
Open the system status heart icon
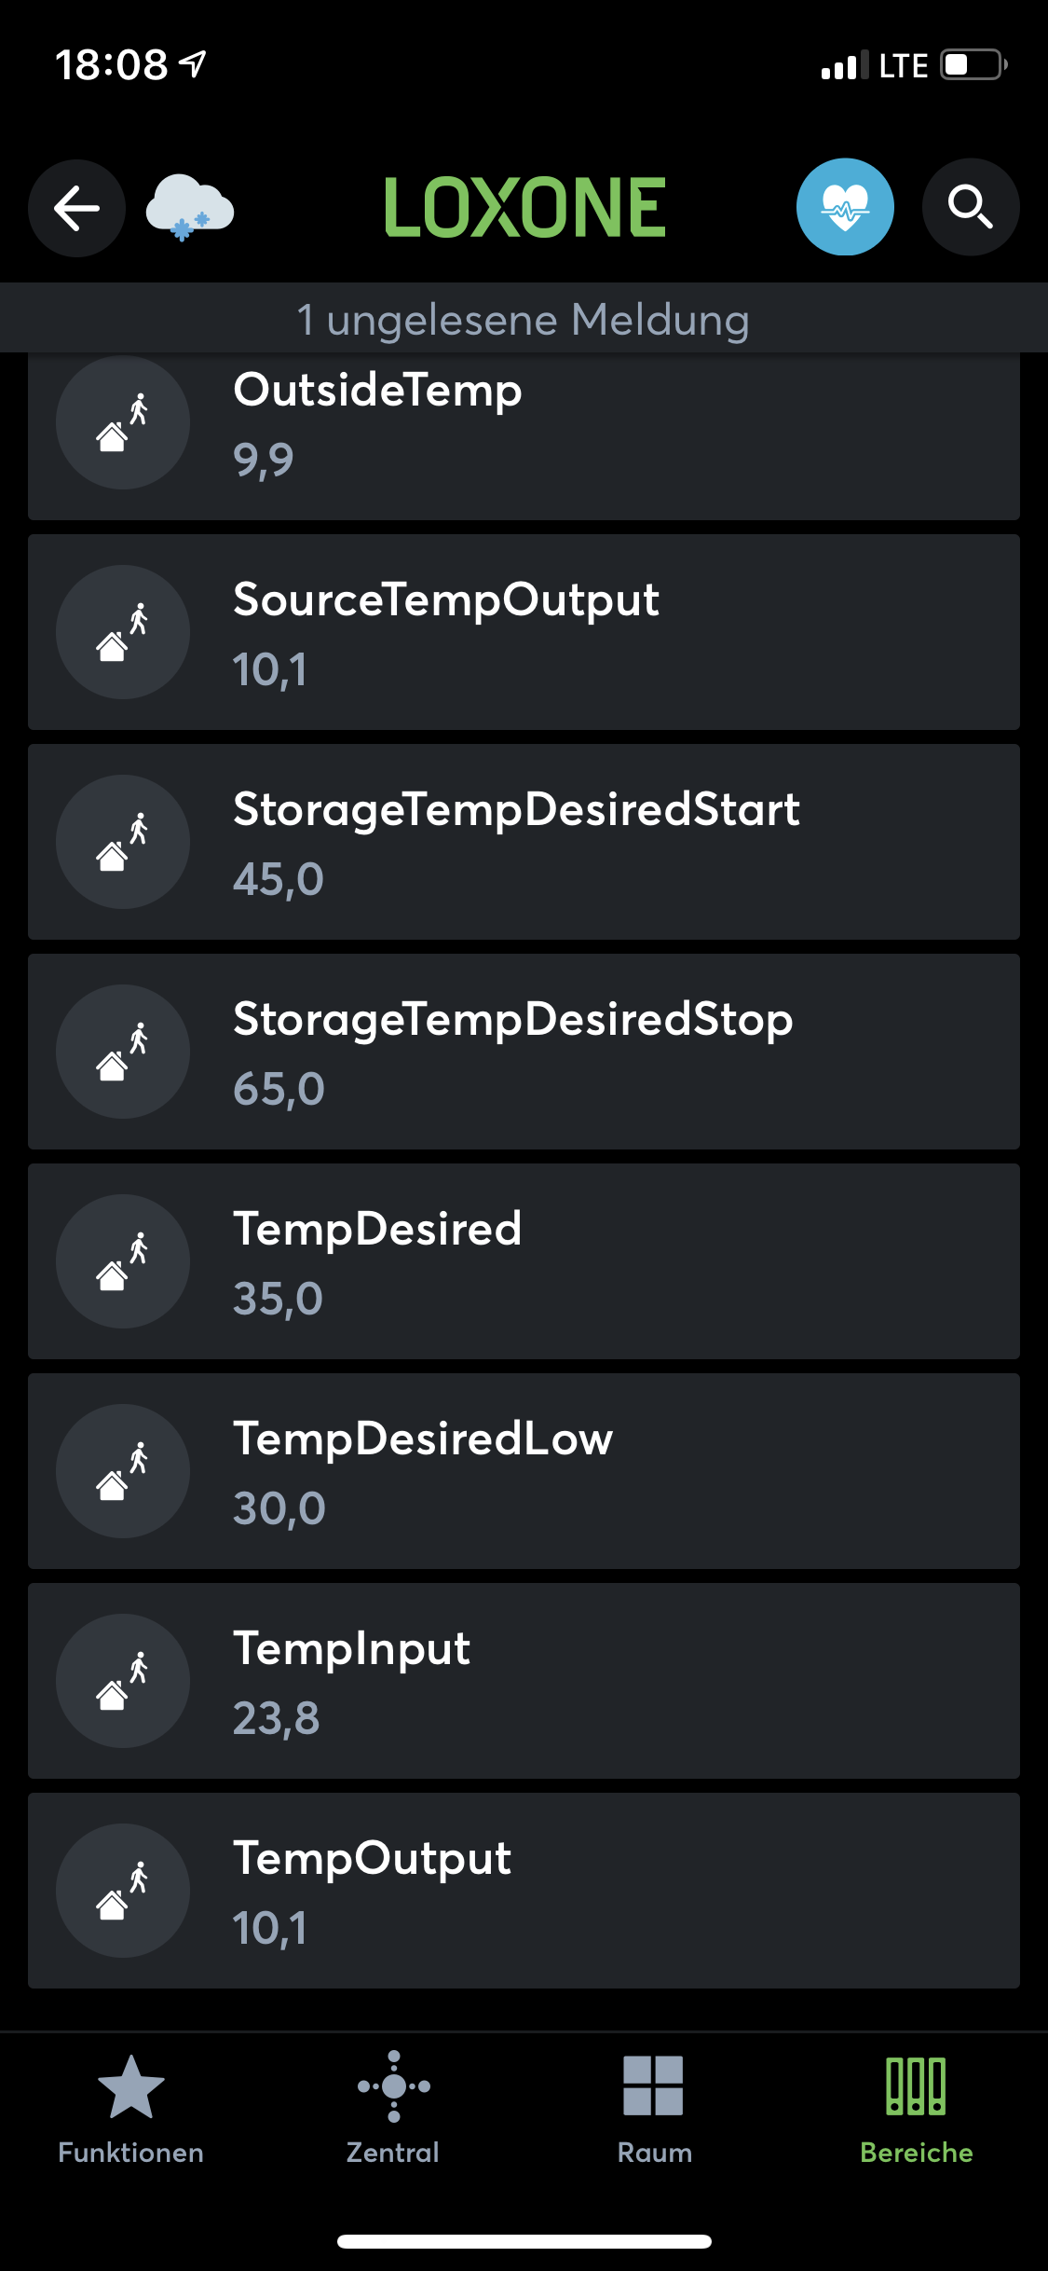pyautogui.click(x=845, y=207)
